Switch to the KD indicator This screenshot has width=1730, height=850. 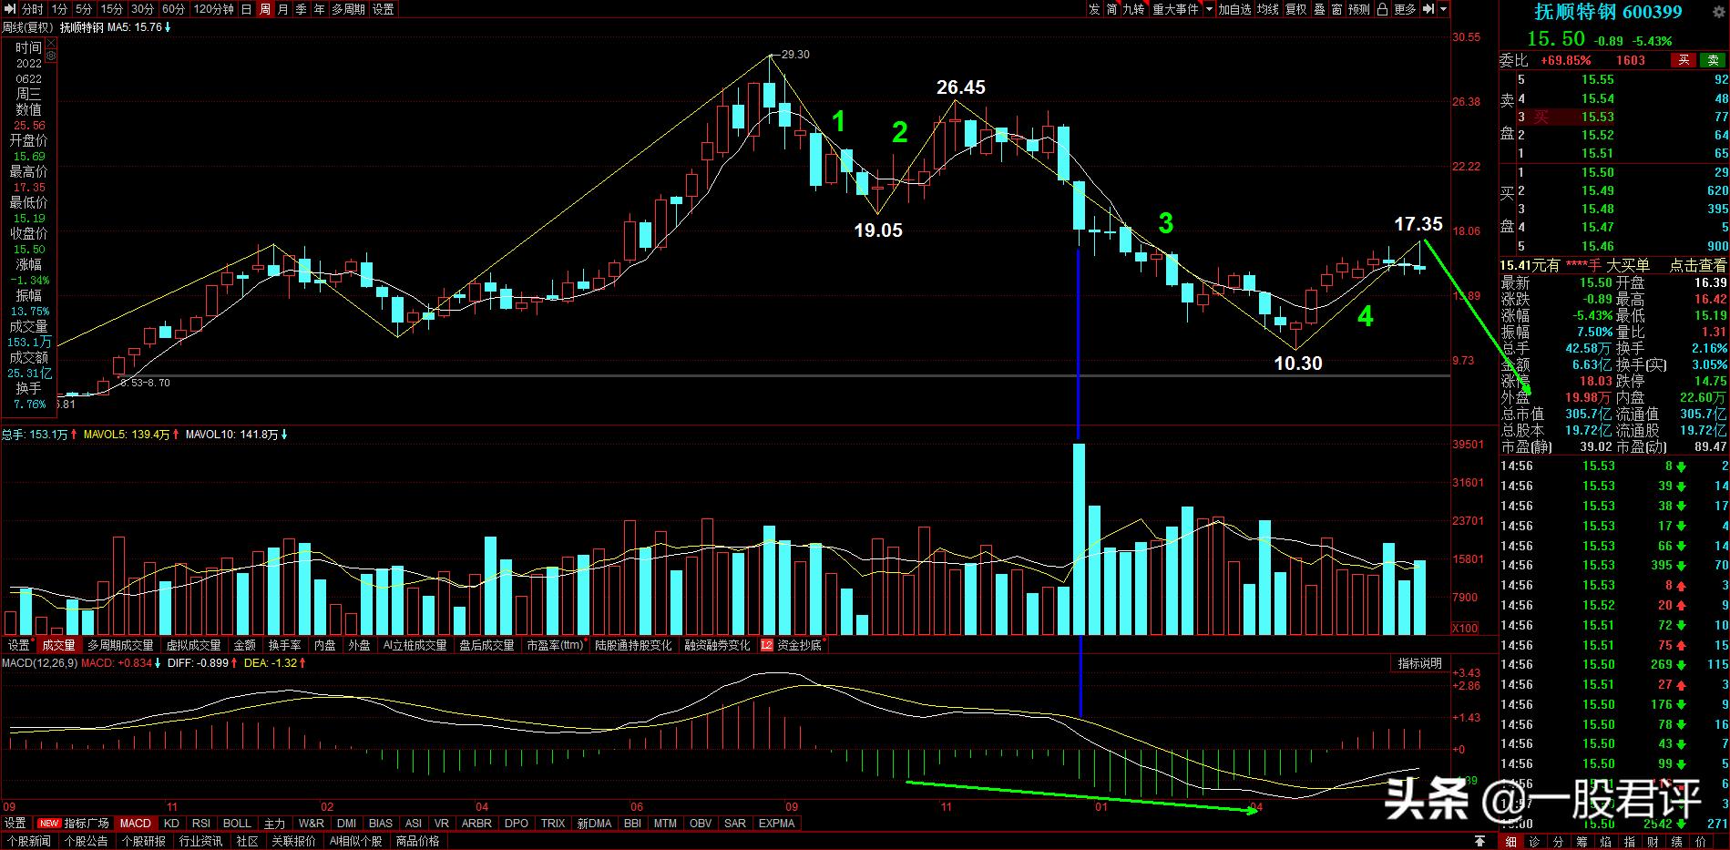point(171,824)
